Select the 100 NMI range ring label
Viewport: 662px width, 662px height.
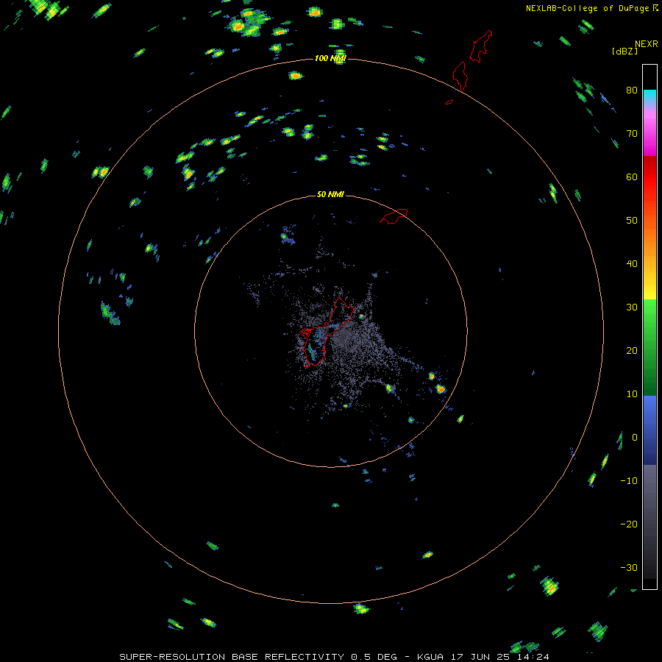coord(330,58)
